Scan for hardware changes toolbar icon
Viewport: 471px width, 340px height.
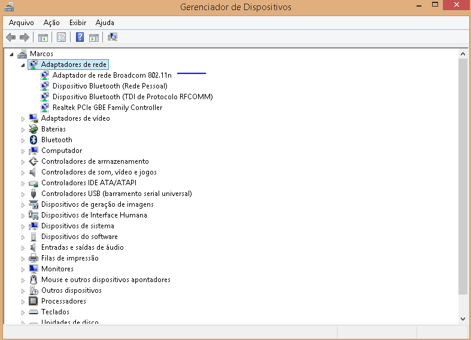tap(113, 37)
